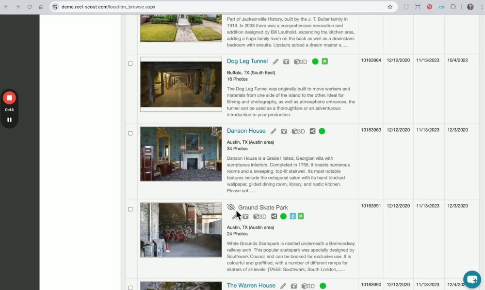Click the red extension icon in toolbar
Image resolution: width=485 pixels, height=290 pixels.
(x=429, y=7)
